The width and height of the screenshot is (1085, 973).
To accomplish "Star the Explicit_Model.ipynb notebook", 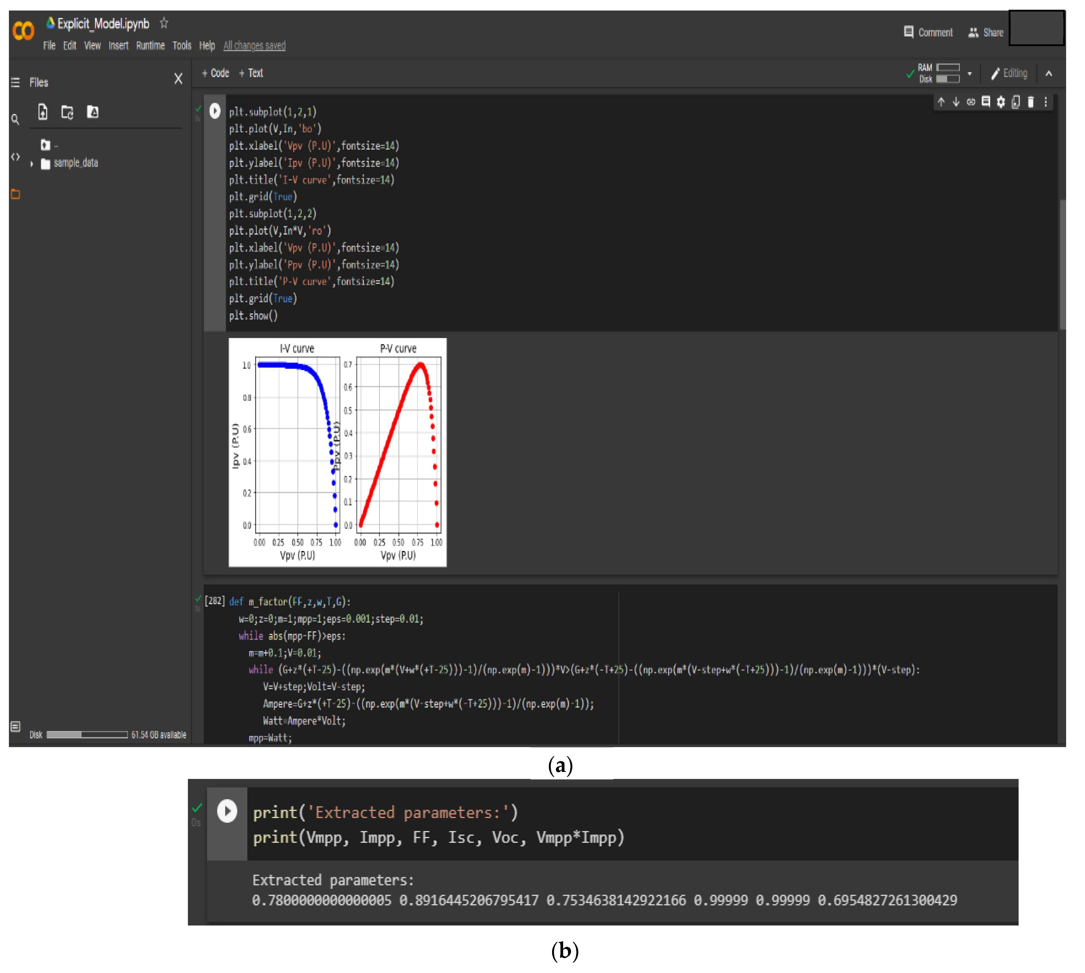I will click(164, 23).
